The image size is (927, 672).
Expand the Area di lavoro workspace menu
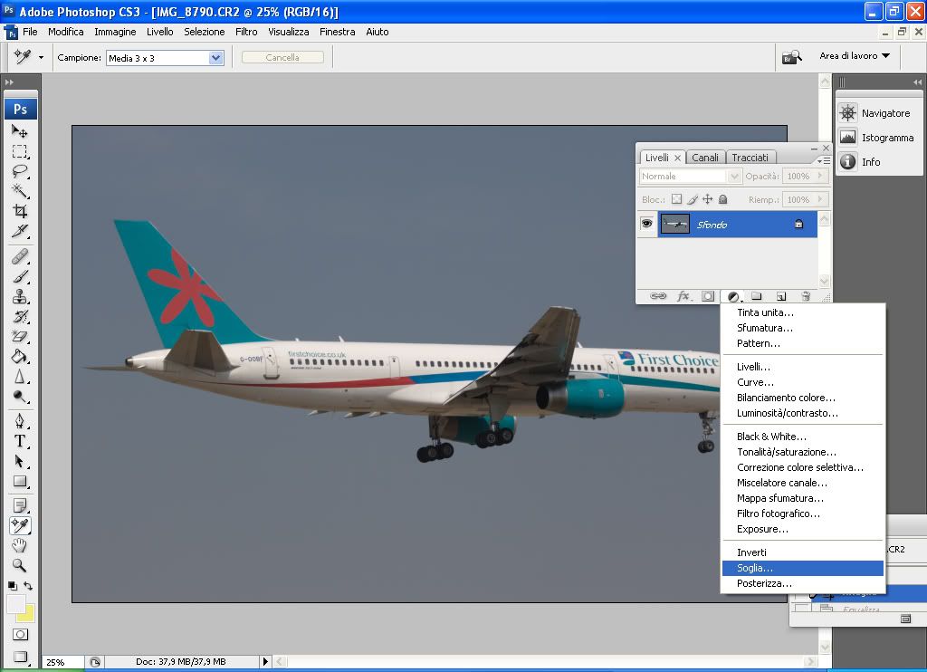[855, 56]
